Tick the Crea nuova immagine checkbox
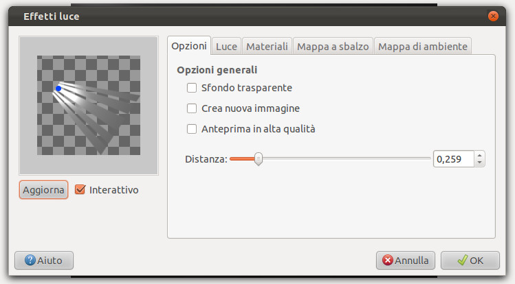The height and width of the screenshot is (284, 515). [x=192, y=108]
